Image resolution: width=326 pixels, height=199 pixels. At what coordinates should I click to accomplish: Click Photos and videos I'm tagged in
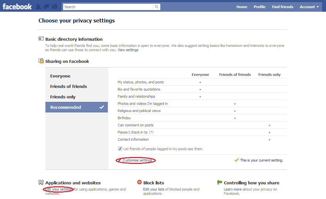pos(143,104)
